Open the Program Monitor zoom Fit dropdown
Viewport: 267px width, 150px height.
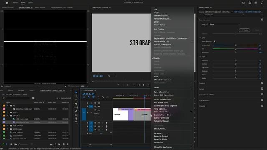point(112,76)
